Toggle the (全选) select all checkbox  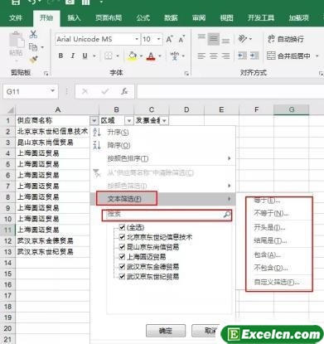pyautogui.click(x=122, y=227)
